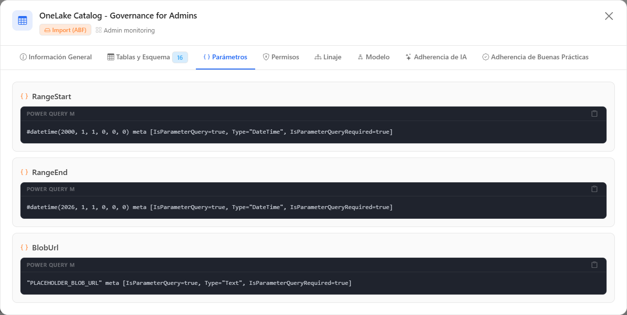Click the #datetime(2000, 1, 1, 0, 0, 0) code line
The height and width of the screenshot is (315, 627).
(x=209, y=132)
